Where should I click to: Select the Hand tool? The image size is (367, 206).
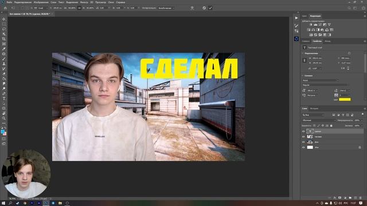click(4, 113)
